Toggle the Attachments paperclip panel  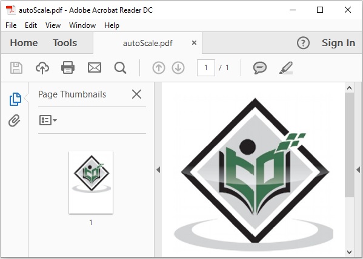(x=15, y=120)
